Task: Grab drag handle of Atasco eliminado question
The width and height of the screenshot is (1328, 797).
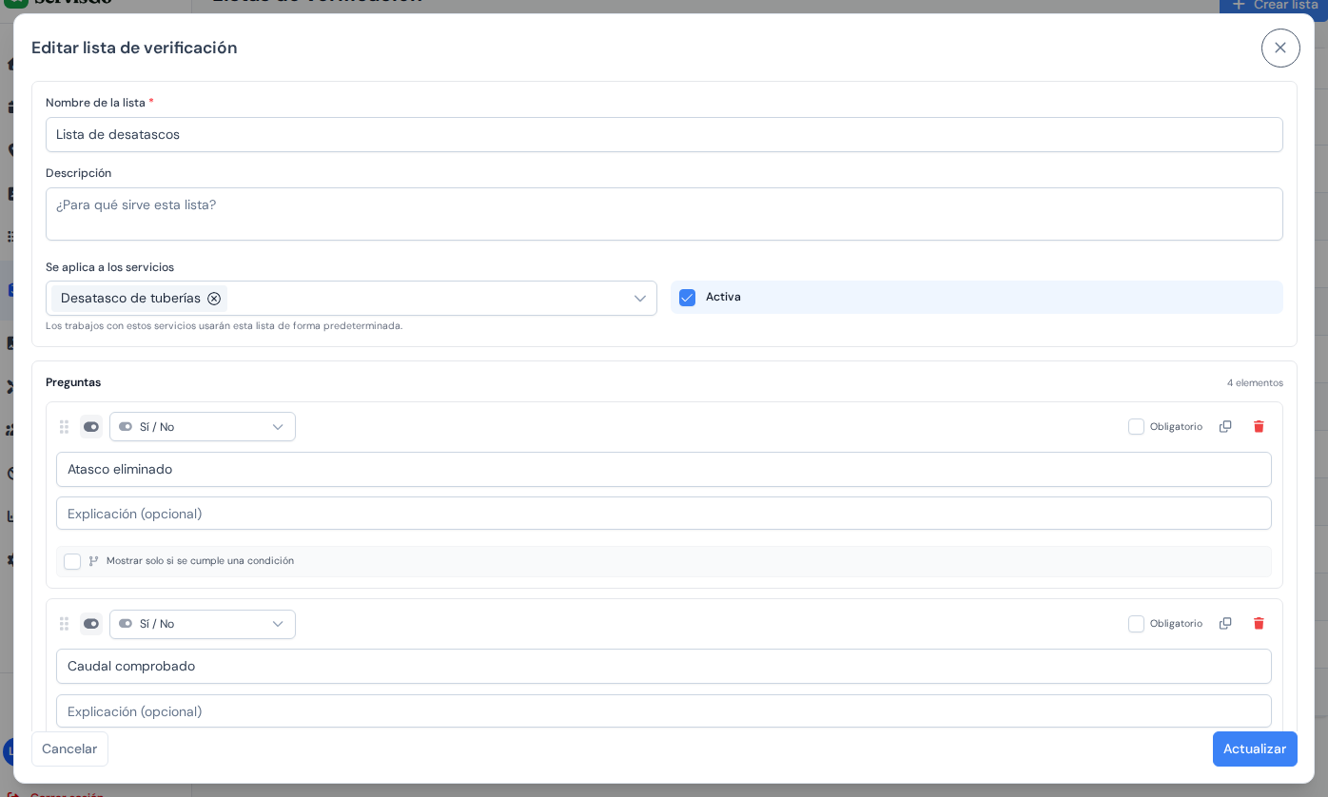Action: pyautogui.click(x=64, y=427)
